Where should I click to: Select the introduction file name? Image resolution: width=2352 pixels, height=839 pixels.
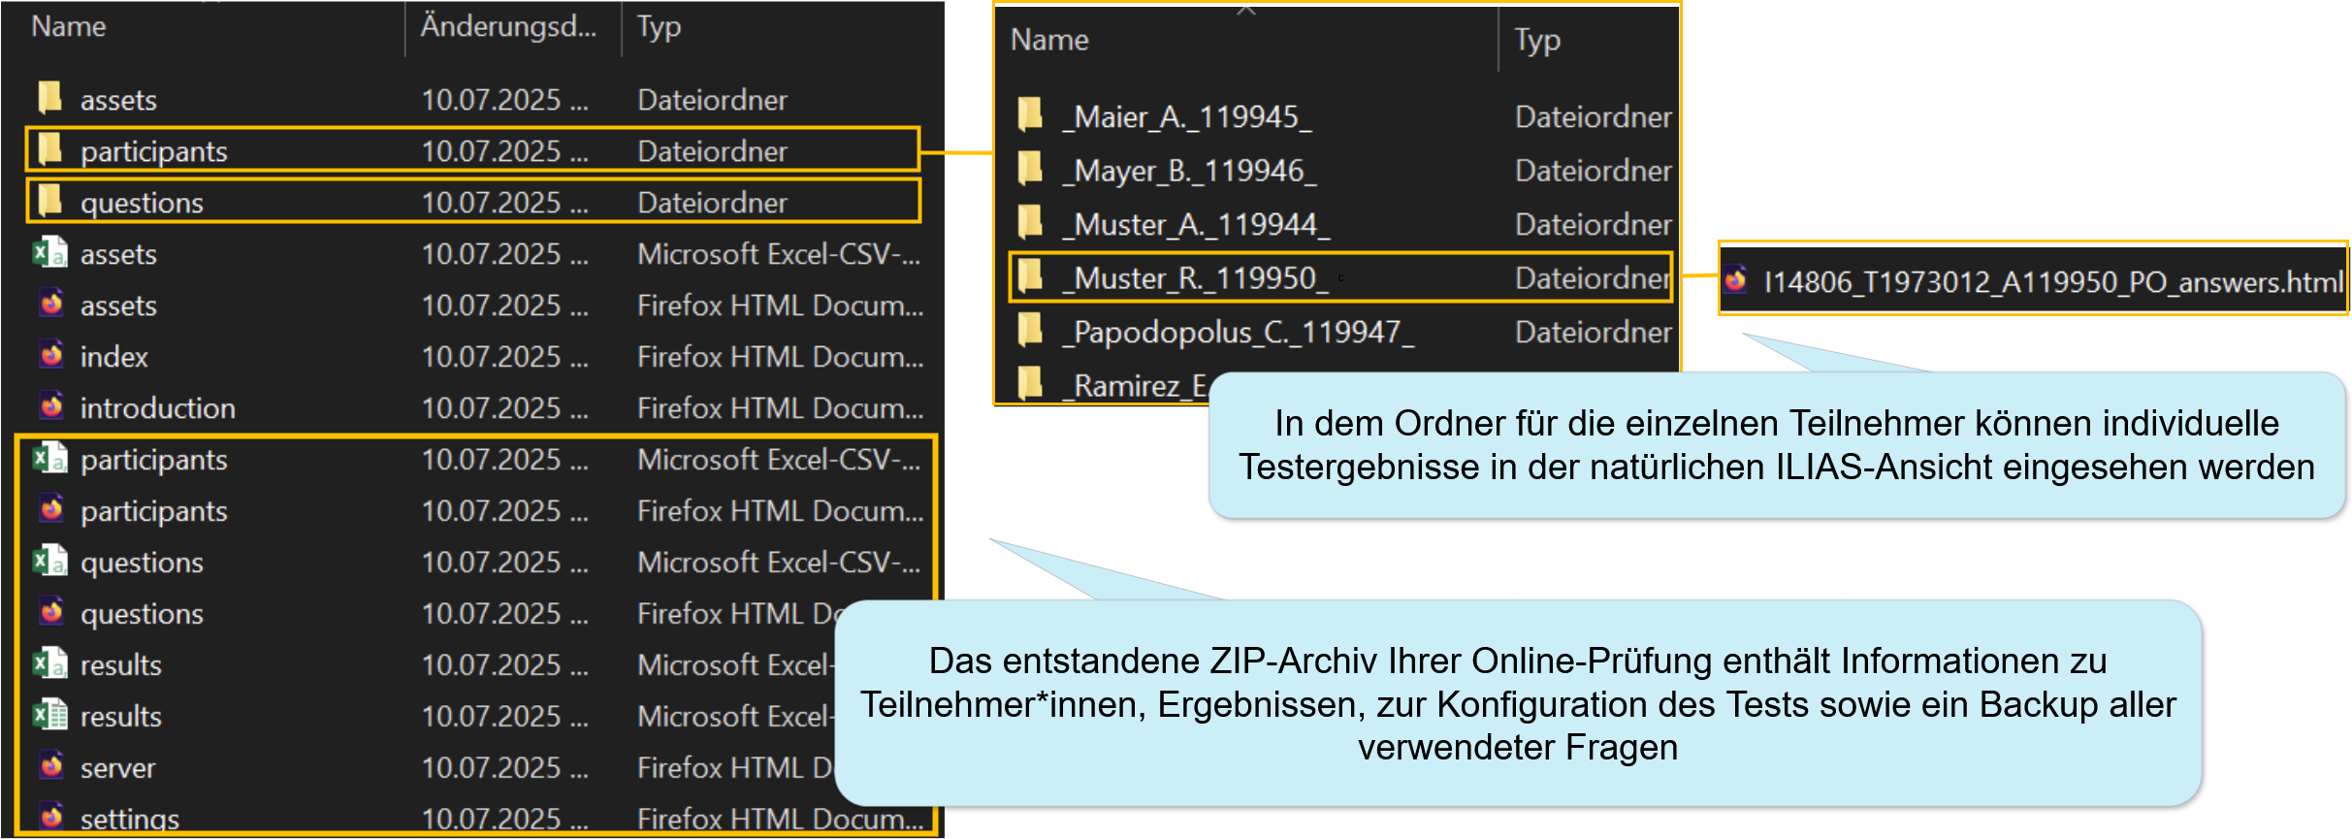158,408
